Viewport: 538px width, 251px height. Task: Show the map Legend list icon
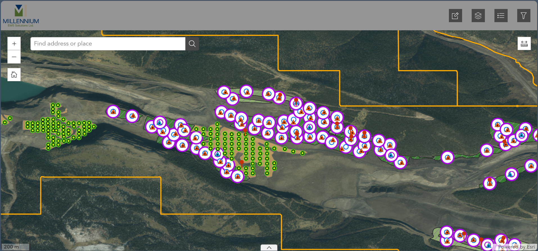tap(501, 16)
